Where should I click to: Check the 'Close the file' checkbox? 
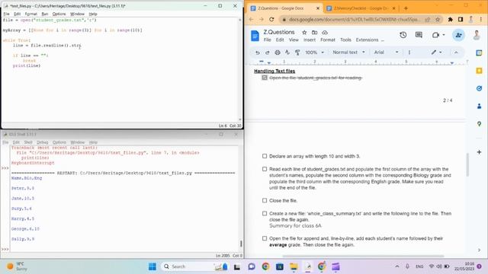265,201
